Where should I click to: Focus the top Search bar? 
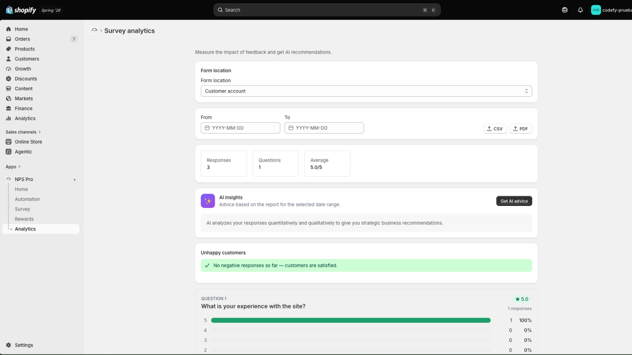coord(327,10)
